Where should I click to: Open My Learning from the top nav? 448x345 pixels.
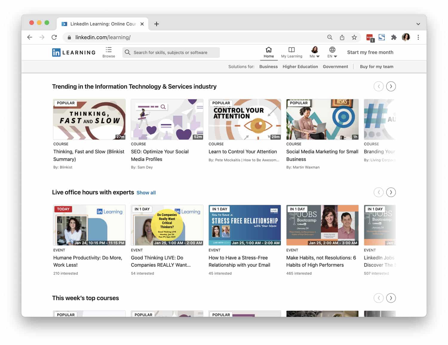click(x=291, y=52)
